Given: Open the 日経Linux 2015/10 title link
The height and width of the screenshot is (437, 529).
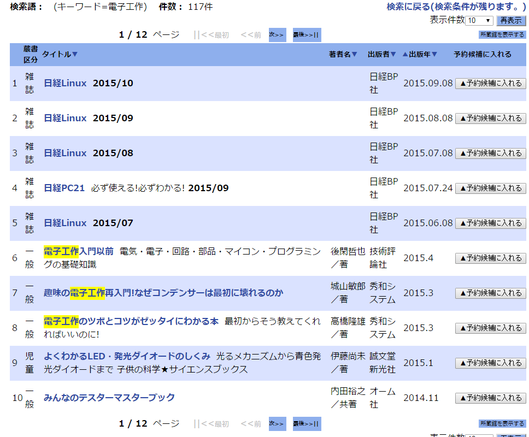Looking at the screenshot, I should (66, 82).
